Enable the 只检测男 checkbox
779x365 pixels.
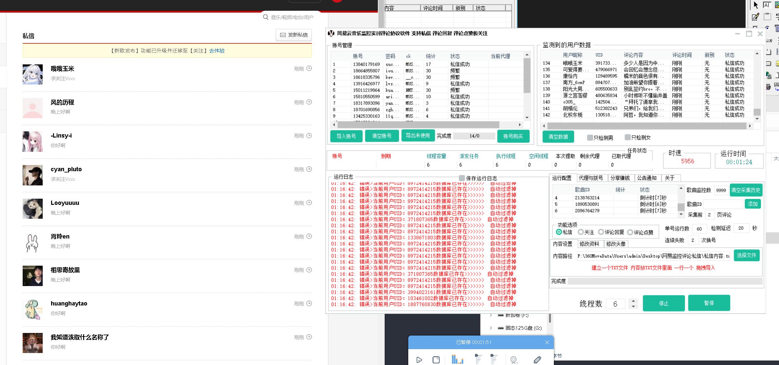point(590,138)
